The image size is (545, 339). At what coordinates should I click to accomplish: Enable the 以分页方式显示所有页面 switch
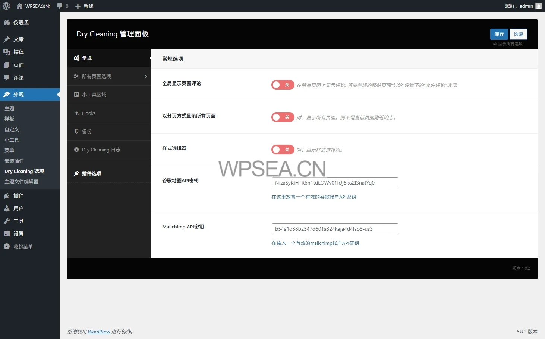pos(283,117)
